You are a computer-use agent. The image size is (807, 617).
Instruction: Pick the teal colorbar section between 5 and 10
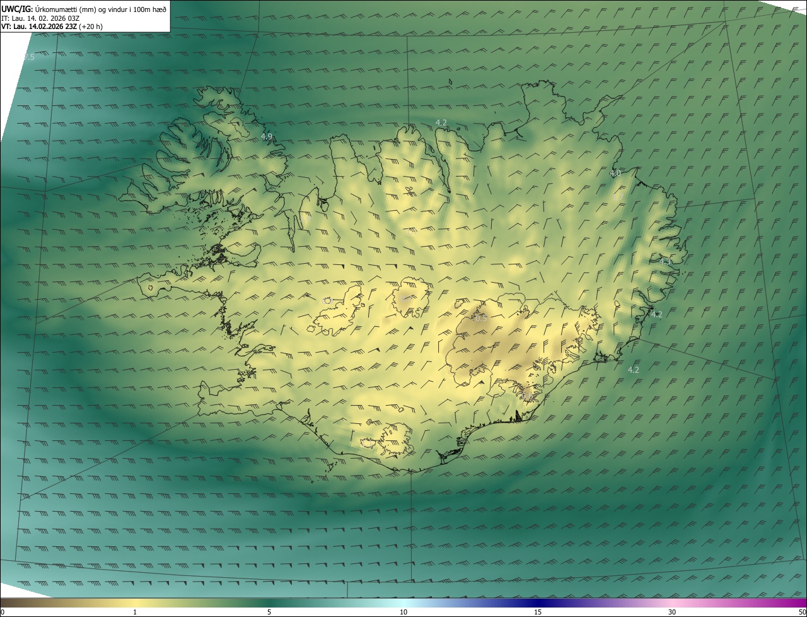click(336, 602)
